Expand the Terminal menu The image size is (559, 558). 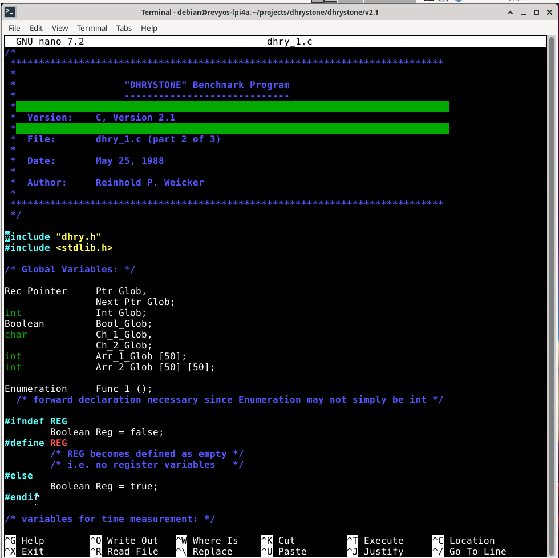(92, 28)
